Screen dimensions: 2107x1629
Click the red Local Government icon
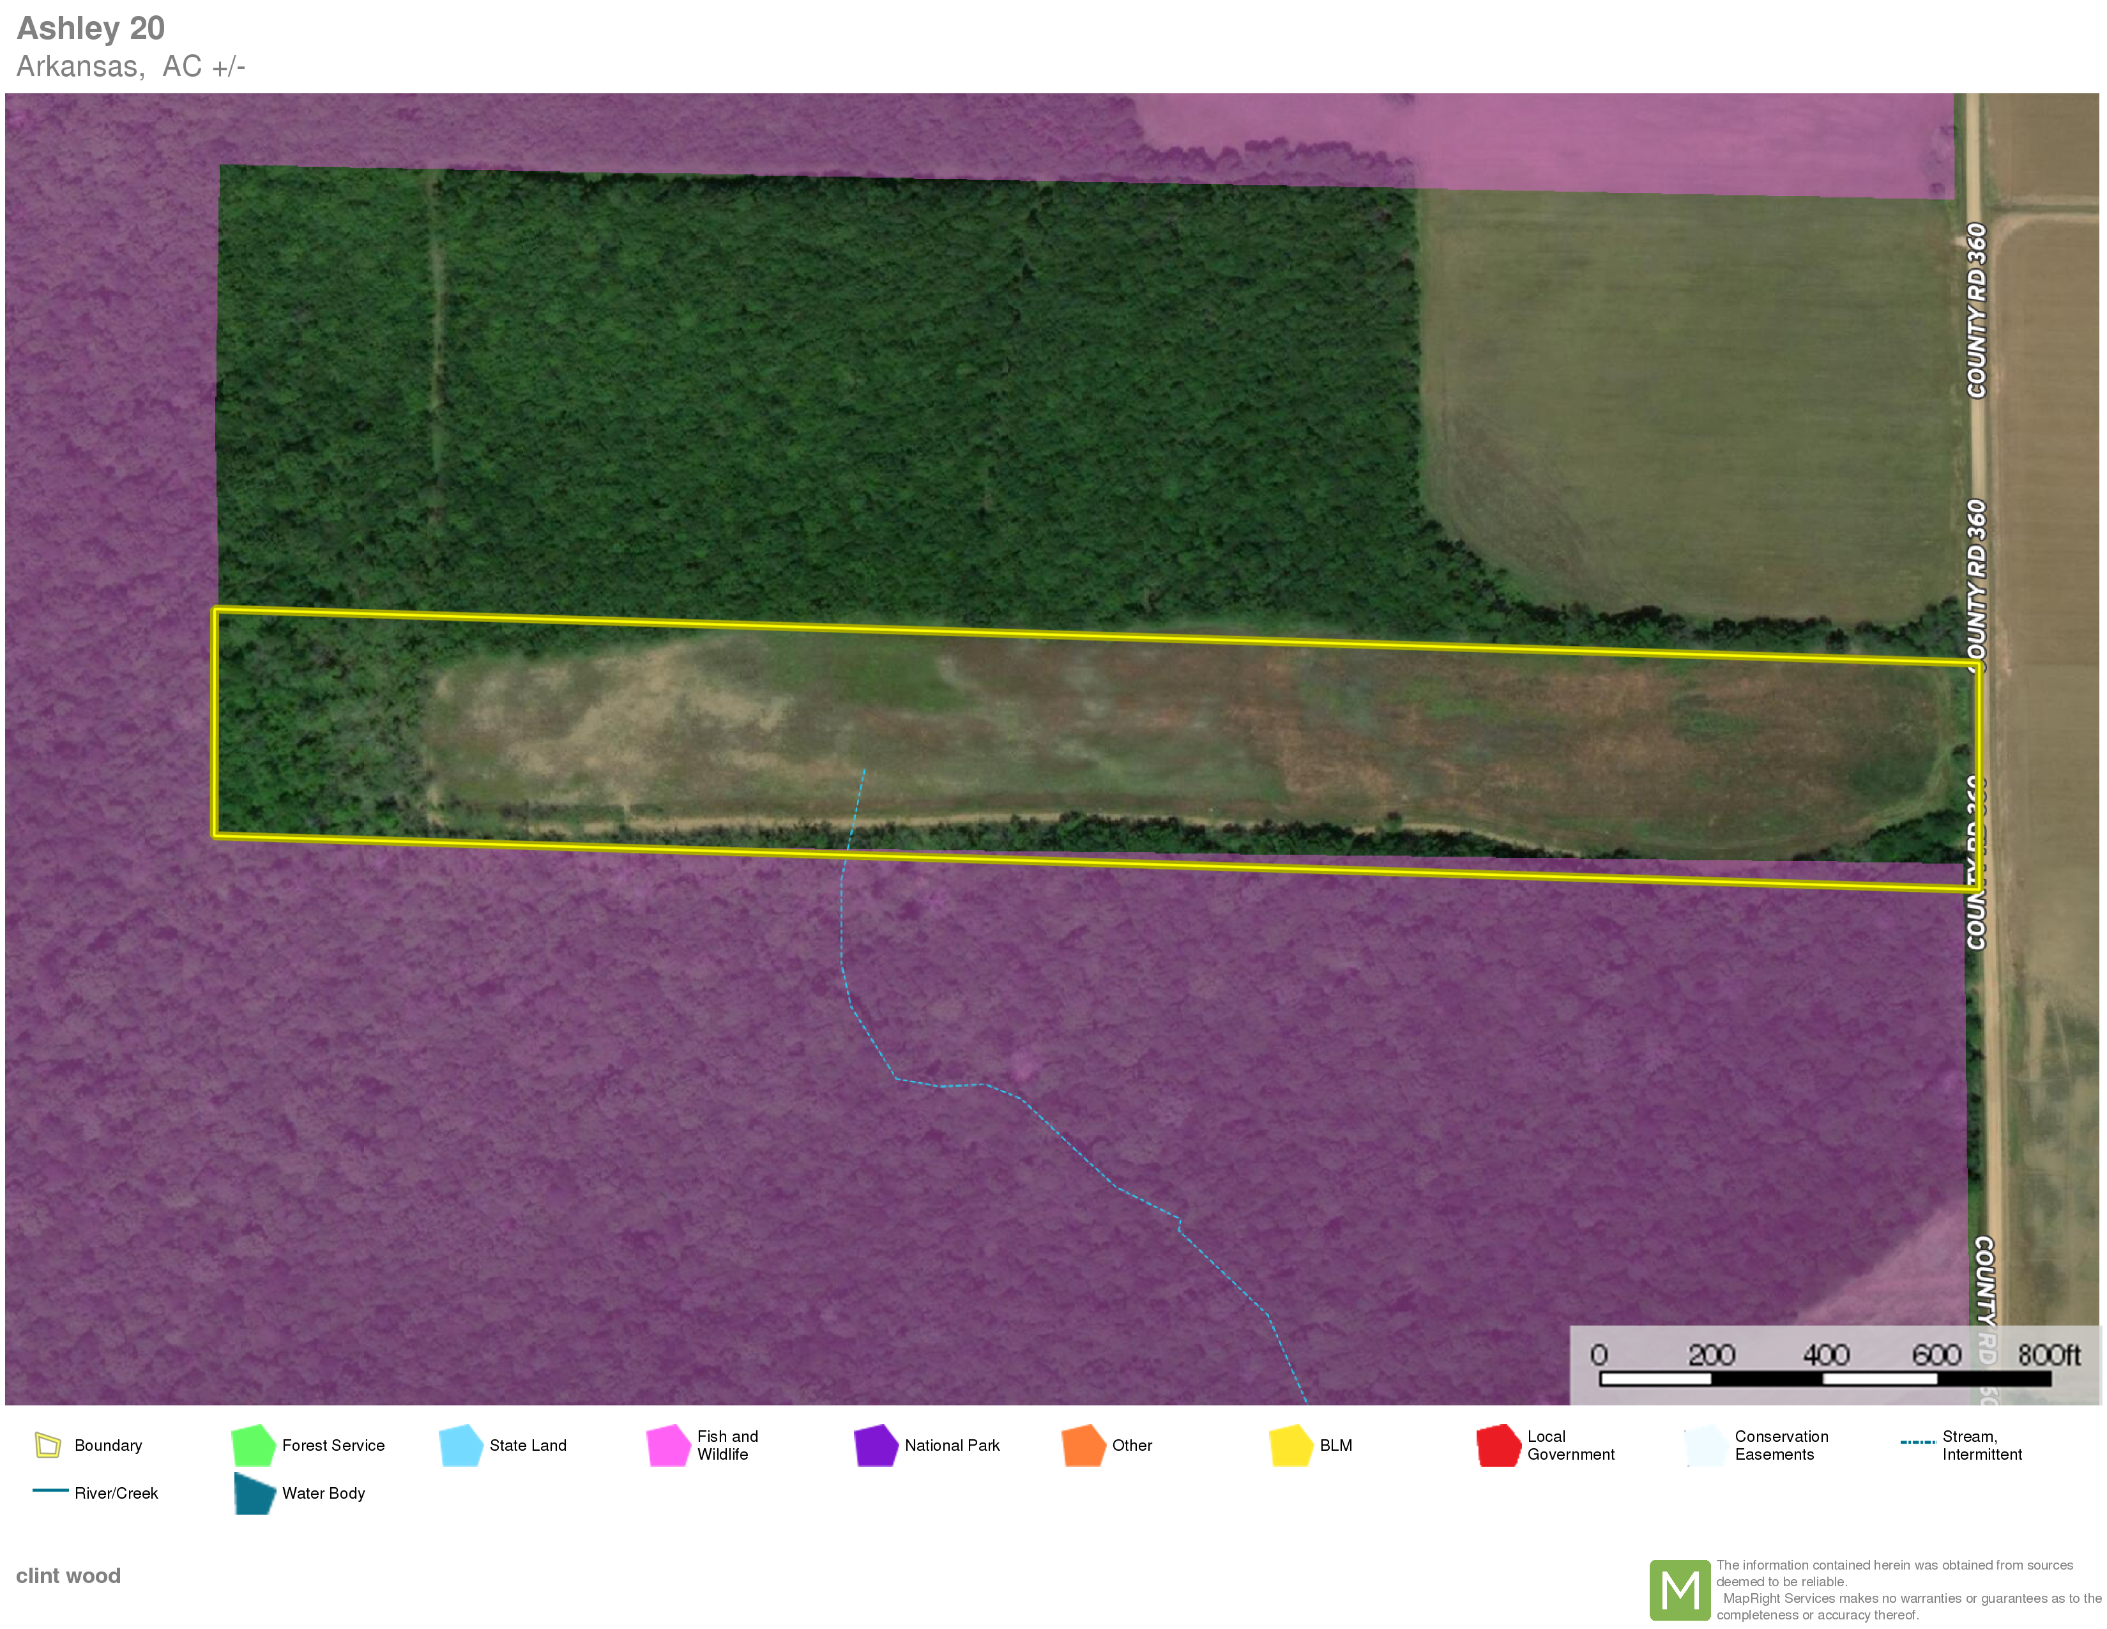point(1498,1444)
